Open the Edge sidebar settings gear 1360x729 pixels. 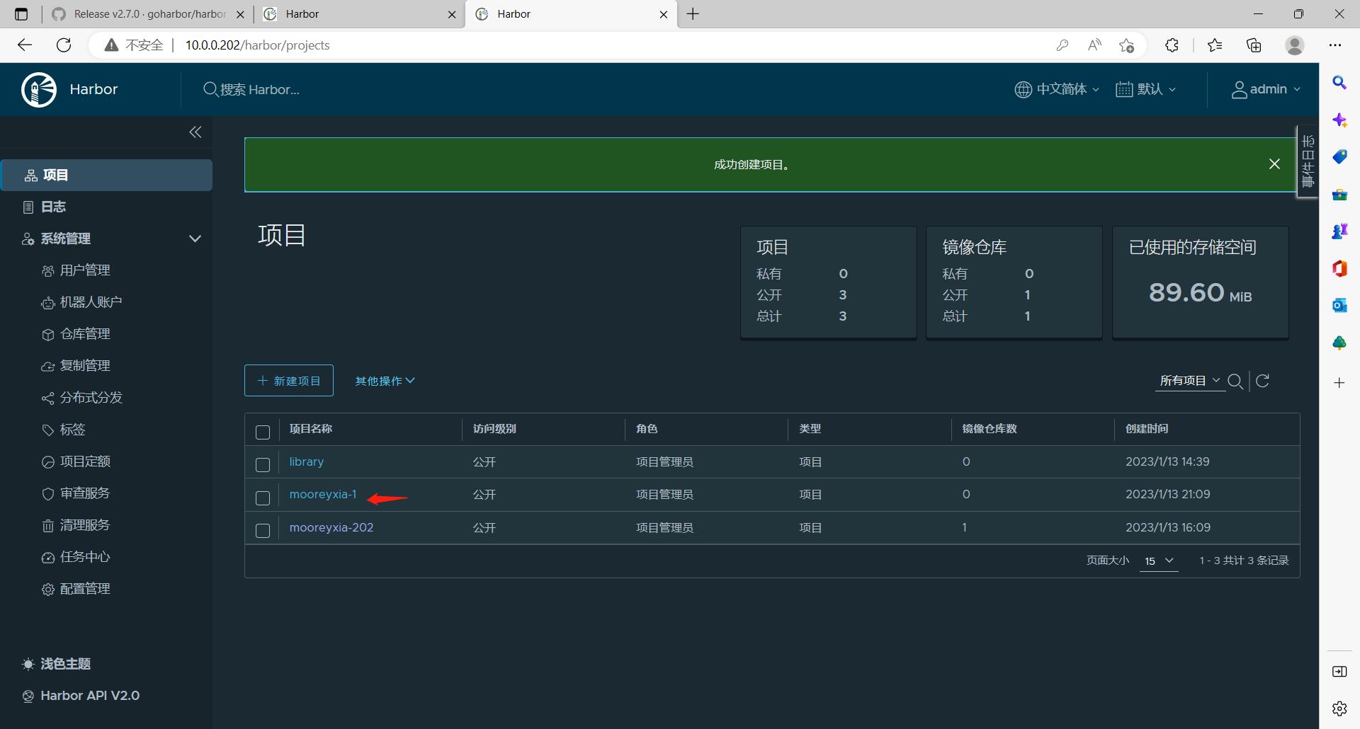point(1339,708)
